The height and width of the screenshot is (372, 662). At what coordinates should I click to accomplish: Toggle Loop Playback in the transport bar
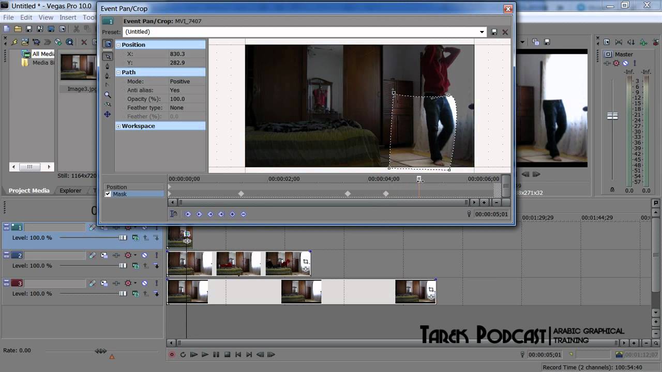click(x=183, y=354)
